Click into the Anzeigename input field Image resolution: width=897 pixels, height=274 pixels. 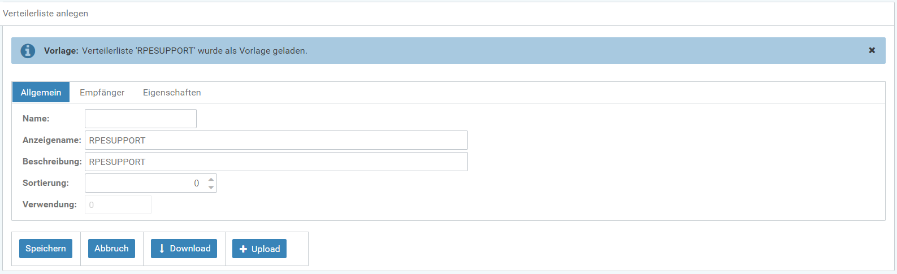276,140
